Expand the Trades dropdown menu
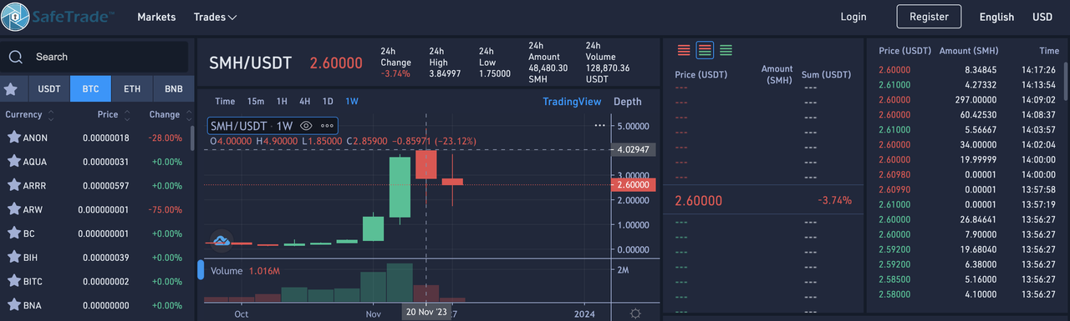The height and width of the screenshot is (321, 1070). point(215,17)
